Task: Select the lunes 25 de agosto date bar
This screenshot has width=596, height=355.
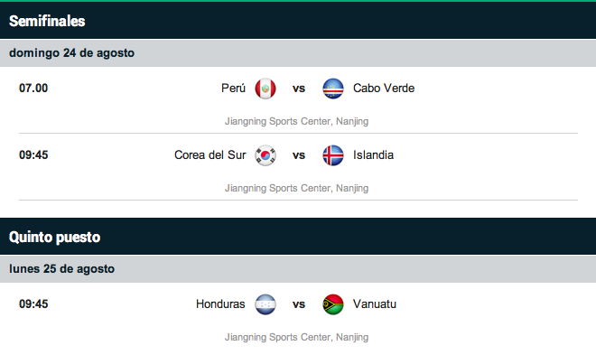Action: (298, 268)
